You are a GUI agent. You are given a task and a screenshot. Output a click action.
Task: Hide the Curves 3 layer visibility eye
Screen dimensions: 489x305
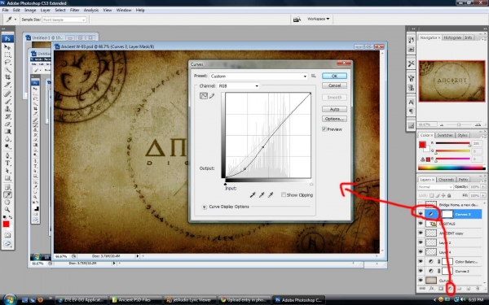coord(421,214)
